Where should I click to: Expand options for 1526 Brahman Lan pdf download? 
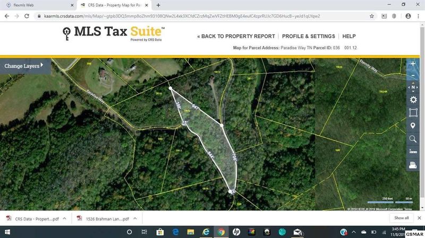(x=135, y=218)
